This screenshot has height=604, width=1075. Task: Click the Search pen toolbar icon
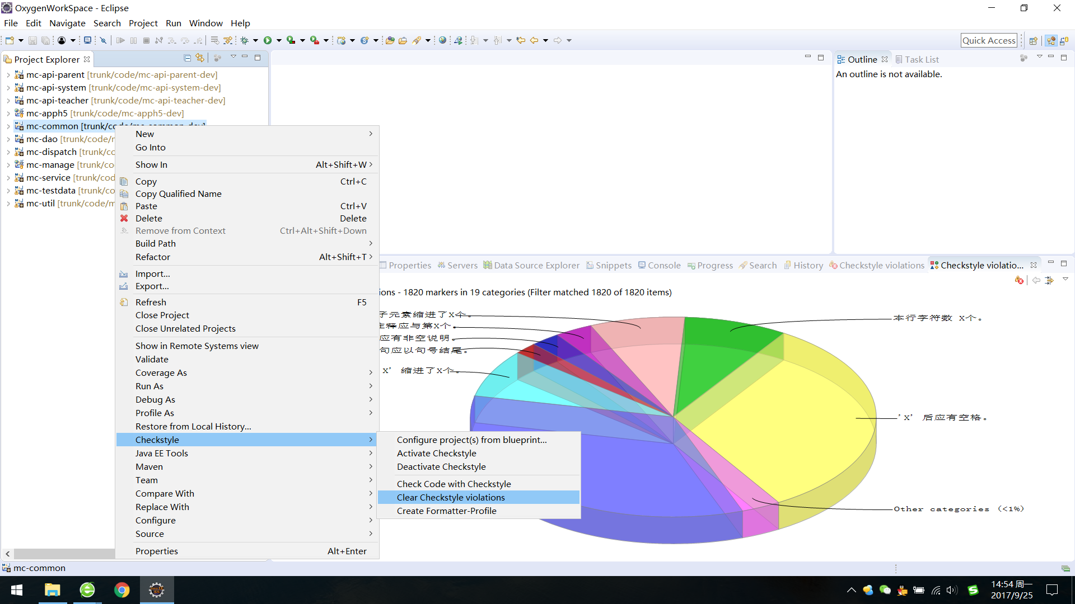(417, 40)
